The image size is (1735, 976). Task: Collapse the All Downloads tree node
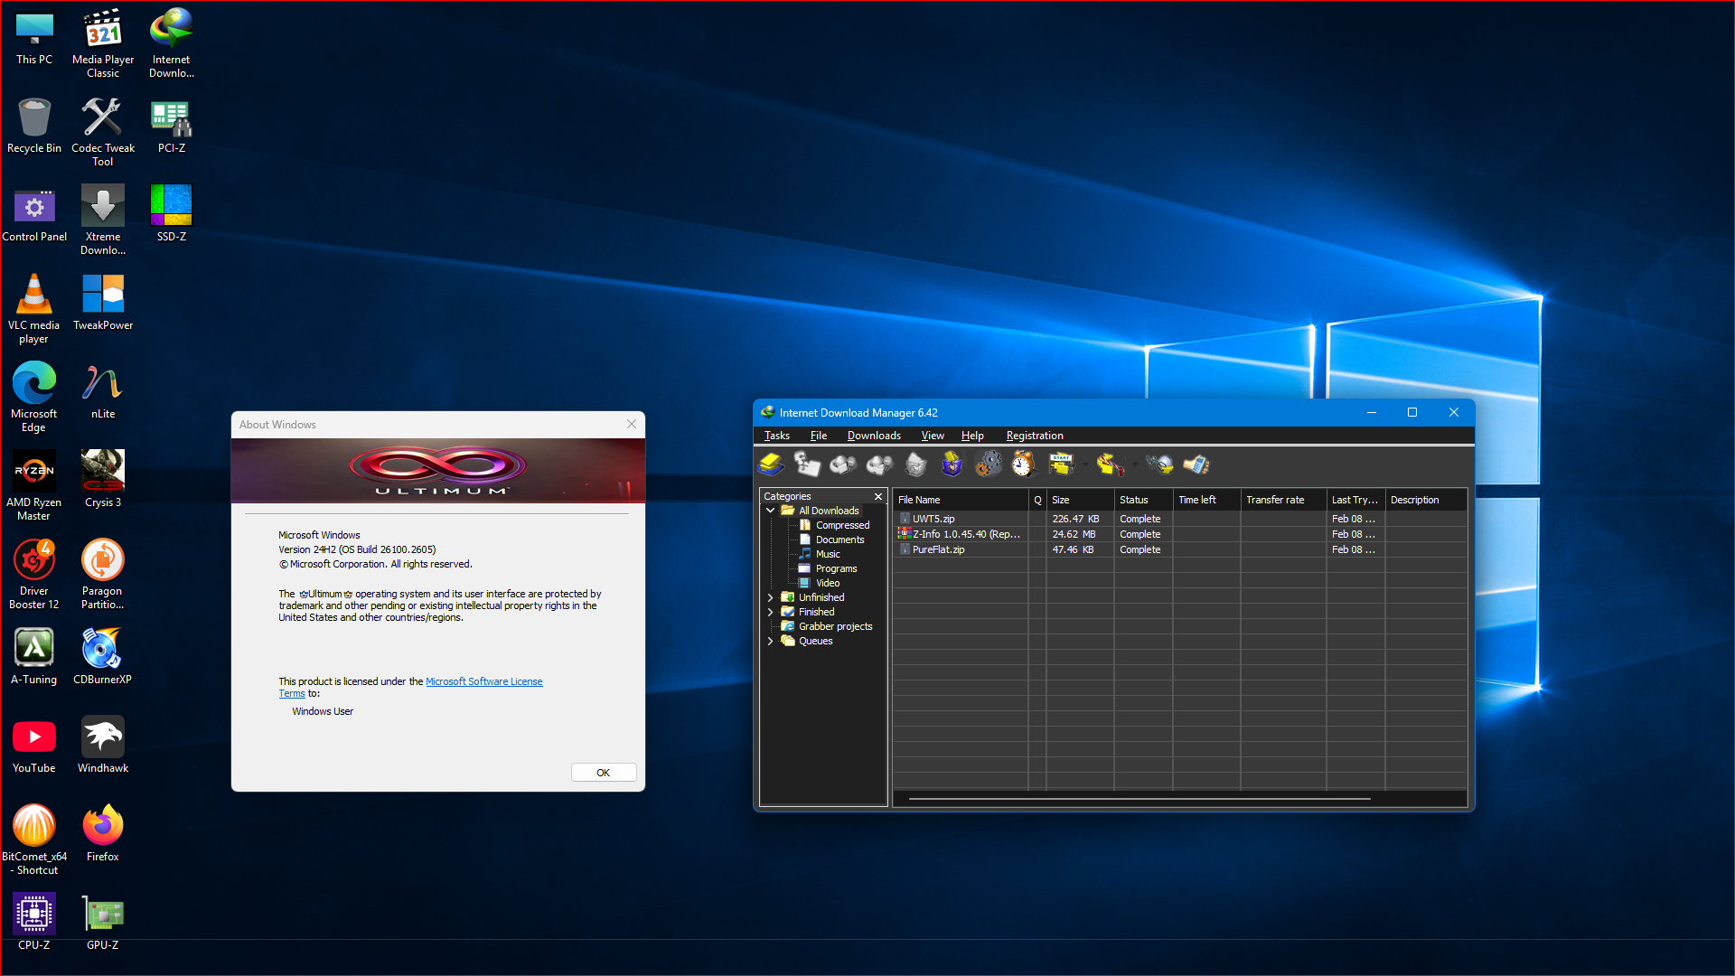771,511
